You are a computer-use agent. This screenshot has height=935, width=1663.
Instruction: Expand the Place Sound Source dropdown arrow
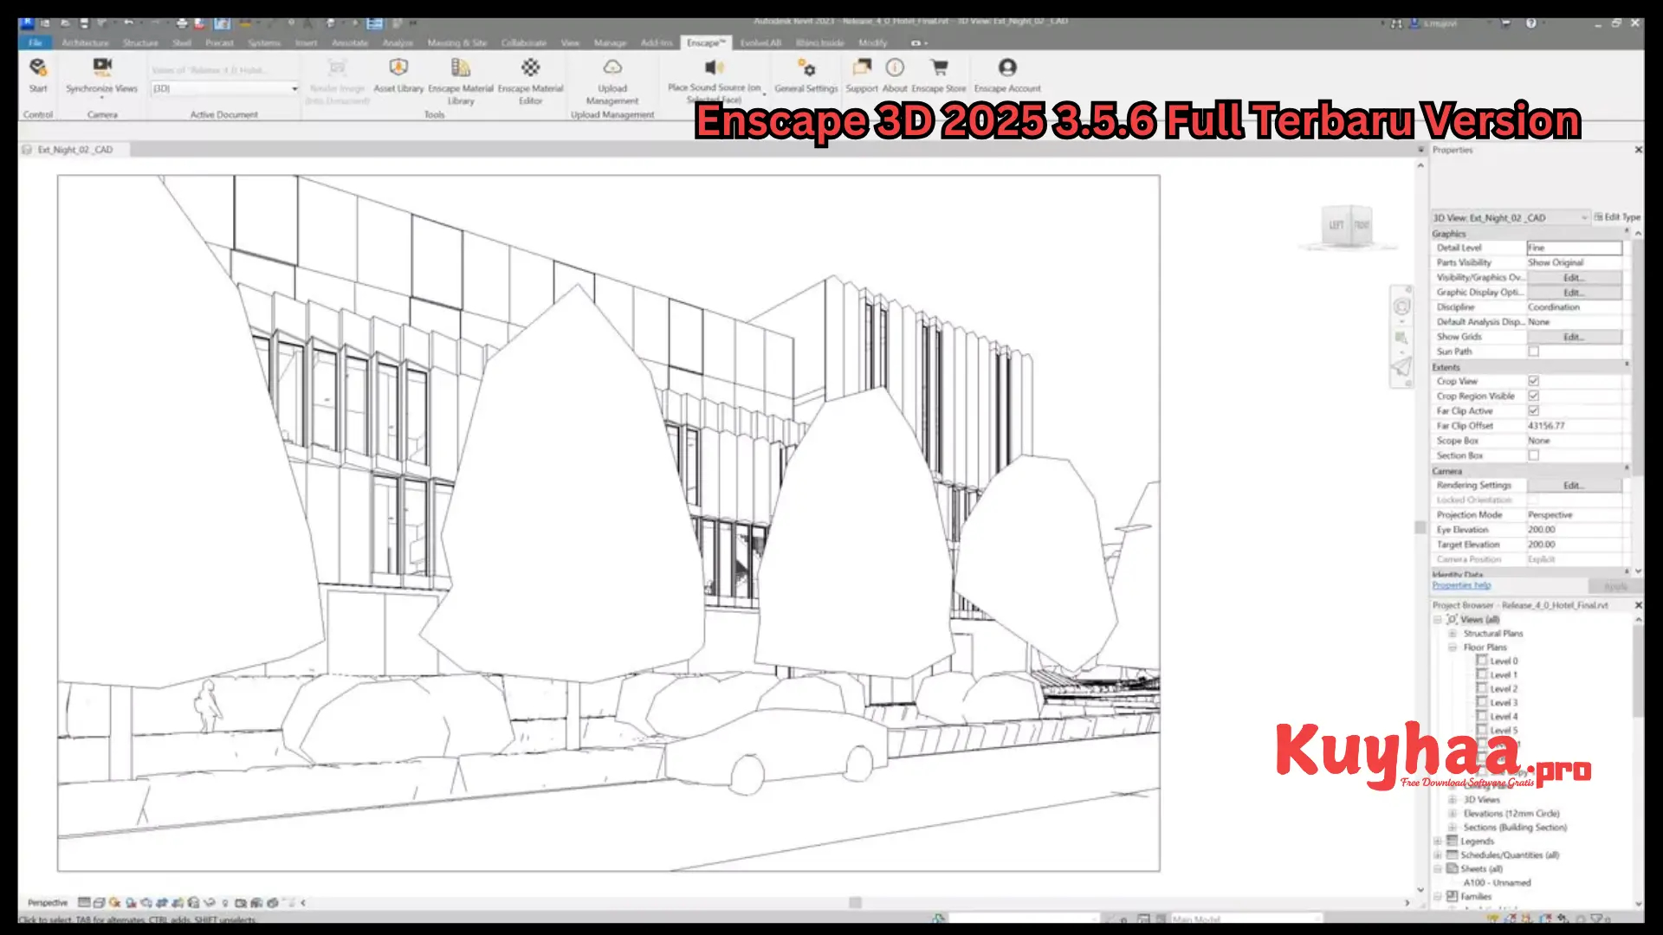coord(764,93)
